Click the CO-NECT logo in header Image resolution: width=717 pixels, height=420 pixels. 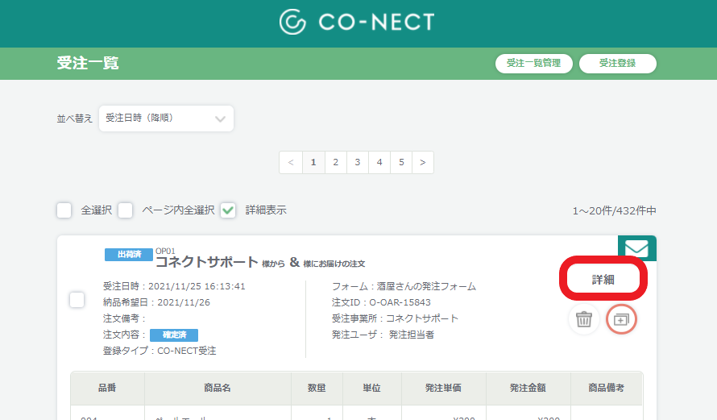pyautogui.click(x=357, y=22)
